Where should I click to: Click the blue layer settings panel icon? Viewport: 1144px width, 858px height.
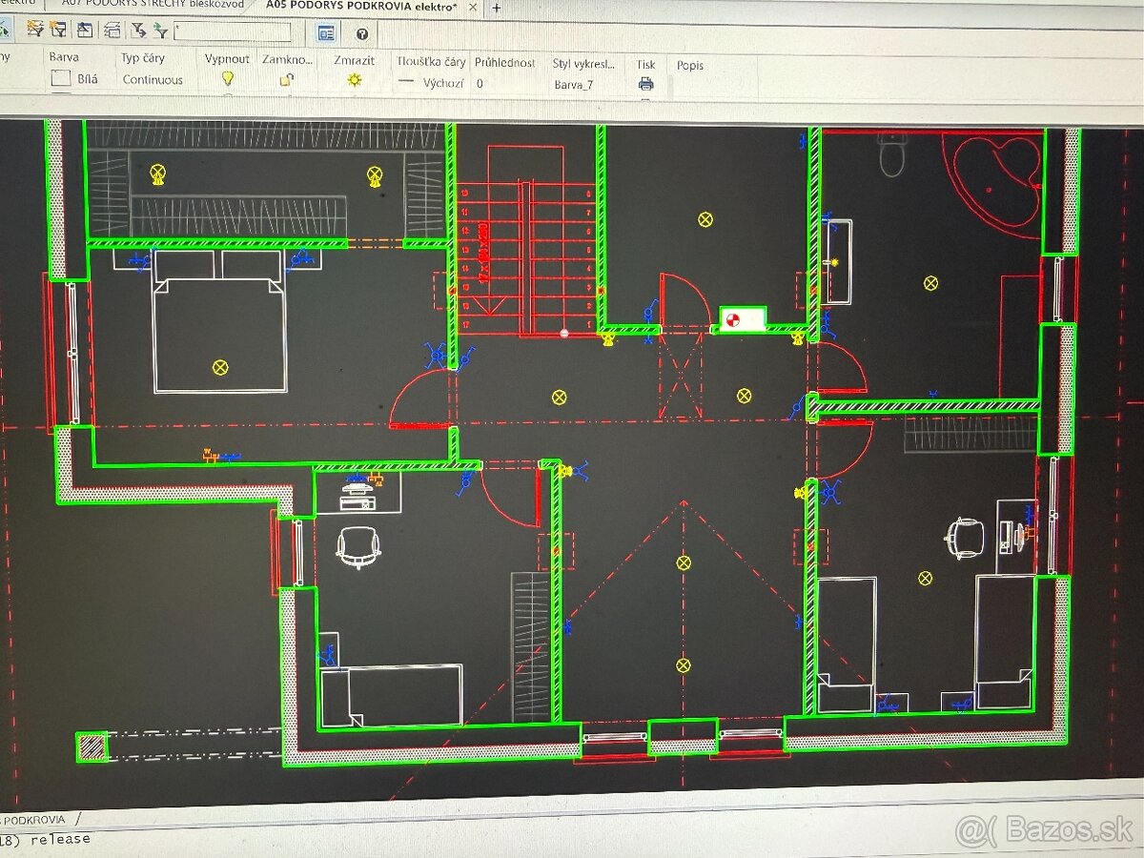point(327,33)
